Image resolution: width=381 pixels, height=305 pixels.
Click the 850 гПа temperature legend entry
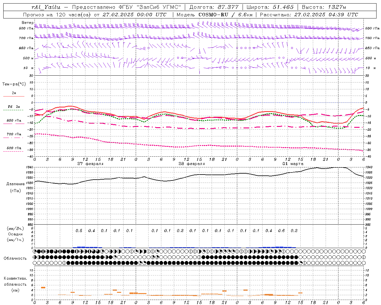(14, 120)
